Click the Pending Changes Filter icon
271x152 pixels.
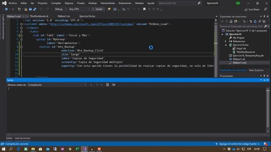[244, 22]
